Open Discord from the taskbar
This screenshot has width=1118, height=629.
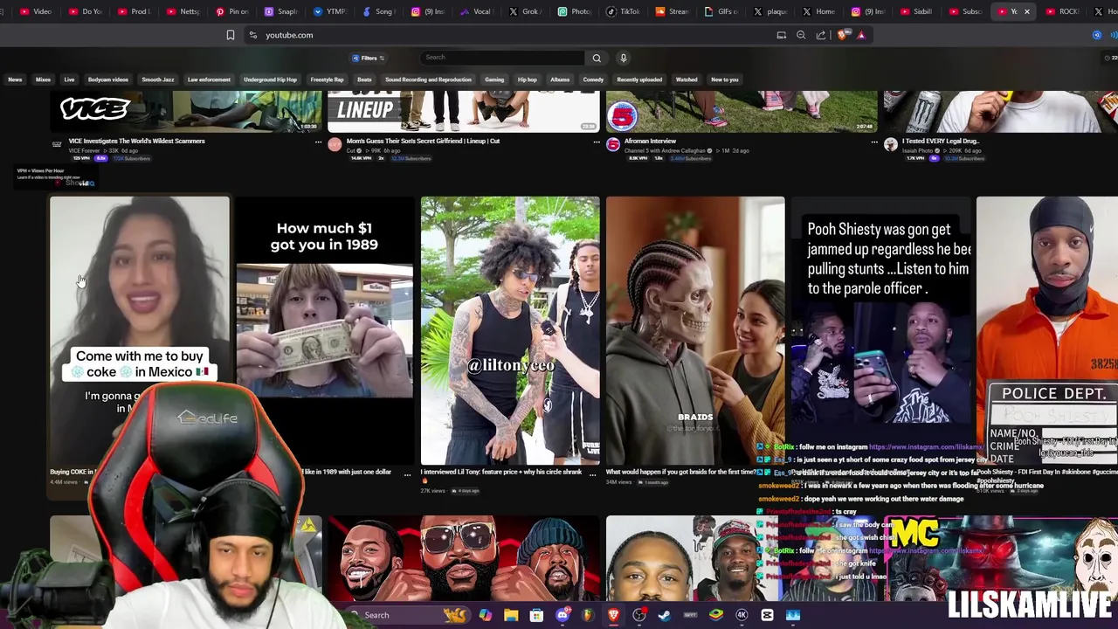click(562, 615)
